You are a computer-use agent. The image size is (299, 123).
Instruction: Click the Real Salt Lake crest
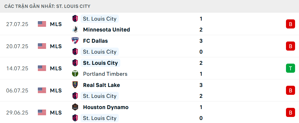pos(75,85)
